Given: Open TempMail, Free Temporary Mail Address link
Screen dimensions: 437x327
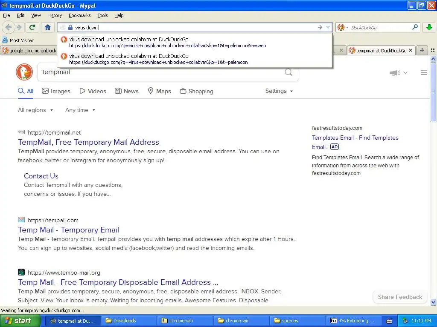Looking at the screenshot, I should click(x=89, y=142).
